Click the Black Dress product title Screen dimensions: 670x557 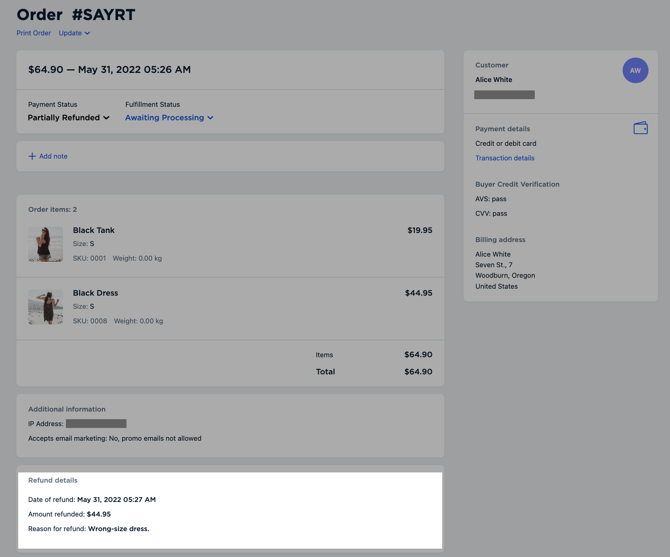(95, 293)
